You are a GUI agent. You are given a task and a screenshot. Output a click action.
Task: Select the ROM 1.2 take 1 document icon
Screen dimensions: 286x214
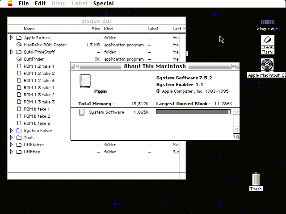(19, 66)
